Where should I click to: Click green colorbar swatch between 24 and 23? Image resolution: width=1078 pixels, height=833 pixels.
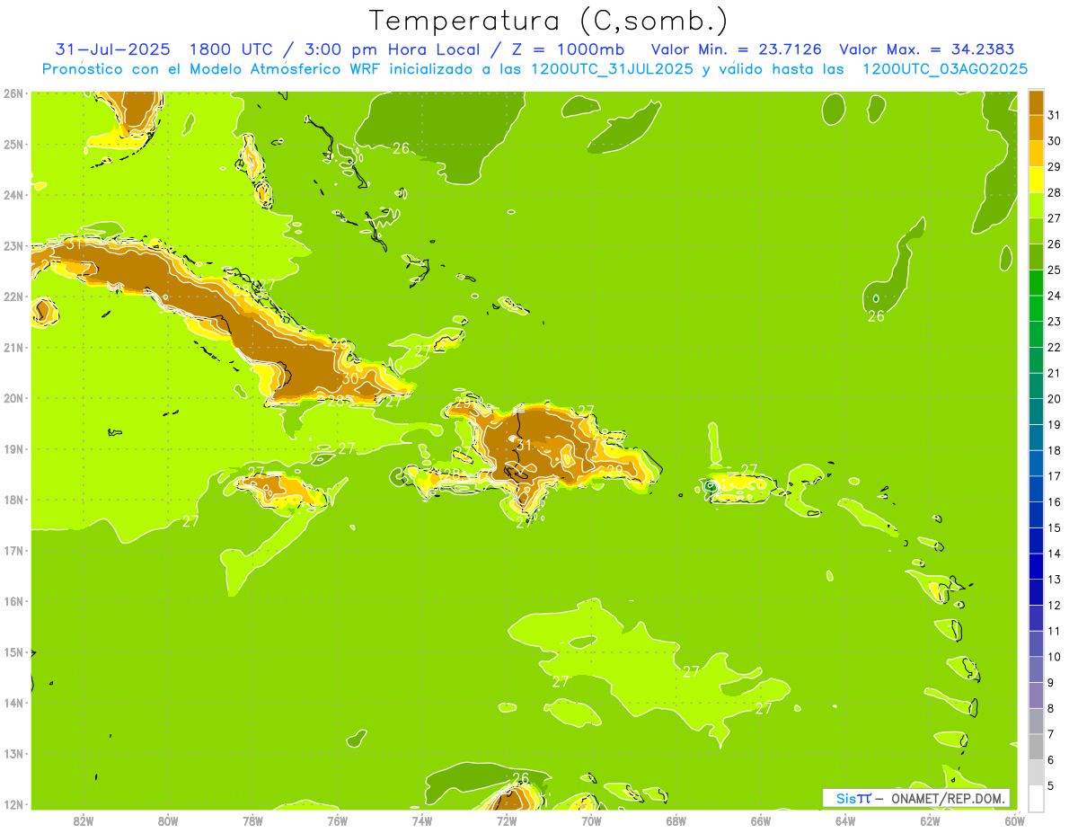coord(1037,308)
